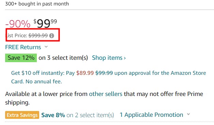Open the Amazon Store Card $10 off offer
This screenshot has height=125, width=214.
click(108, 77)
